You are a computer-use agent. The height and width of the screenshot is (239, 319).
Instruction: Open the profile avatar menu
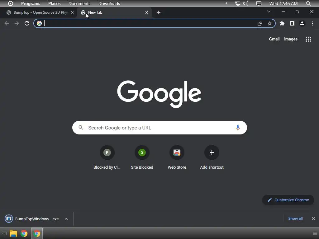302,23
